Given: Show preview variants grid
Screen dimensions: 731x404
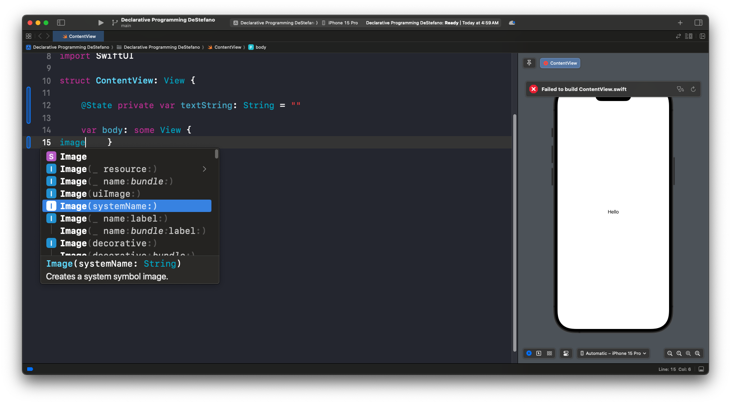Looking at the screenshot, I should (x=550, y=353).
